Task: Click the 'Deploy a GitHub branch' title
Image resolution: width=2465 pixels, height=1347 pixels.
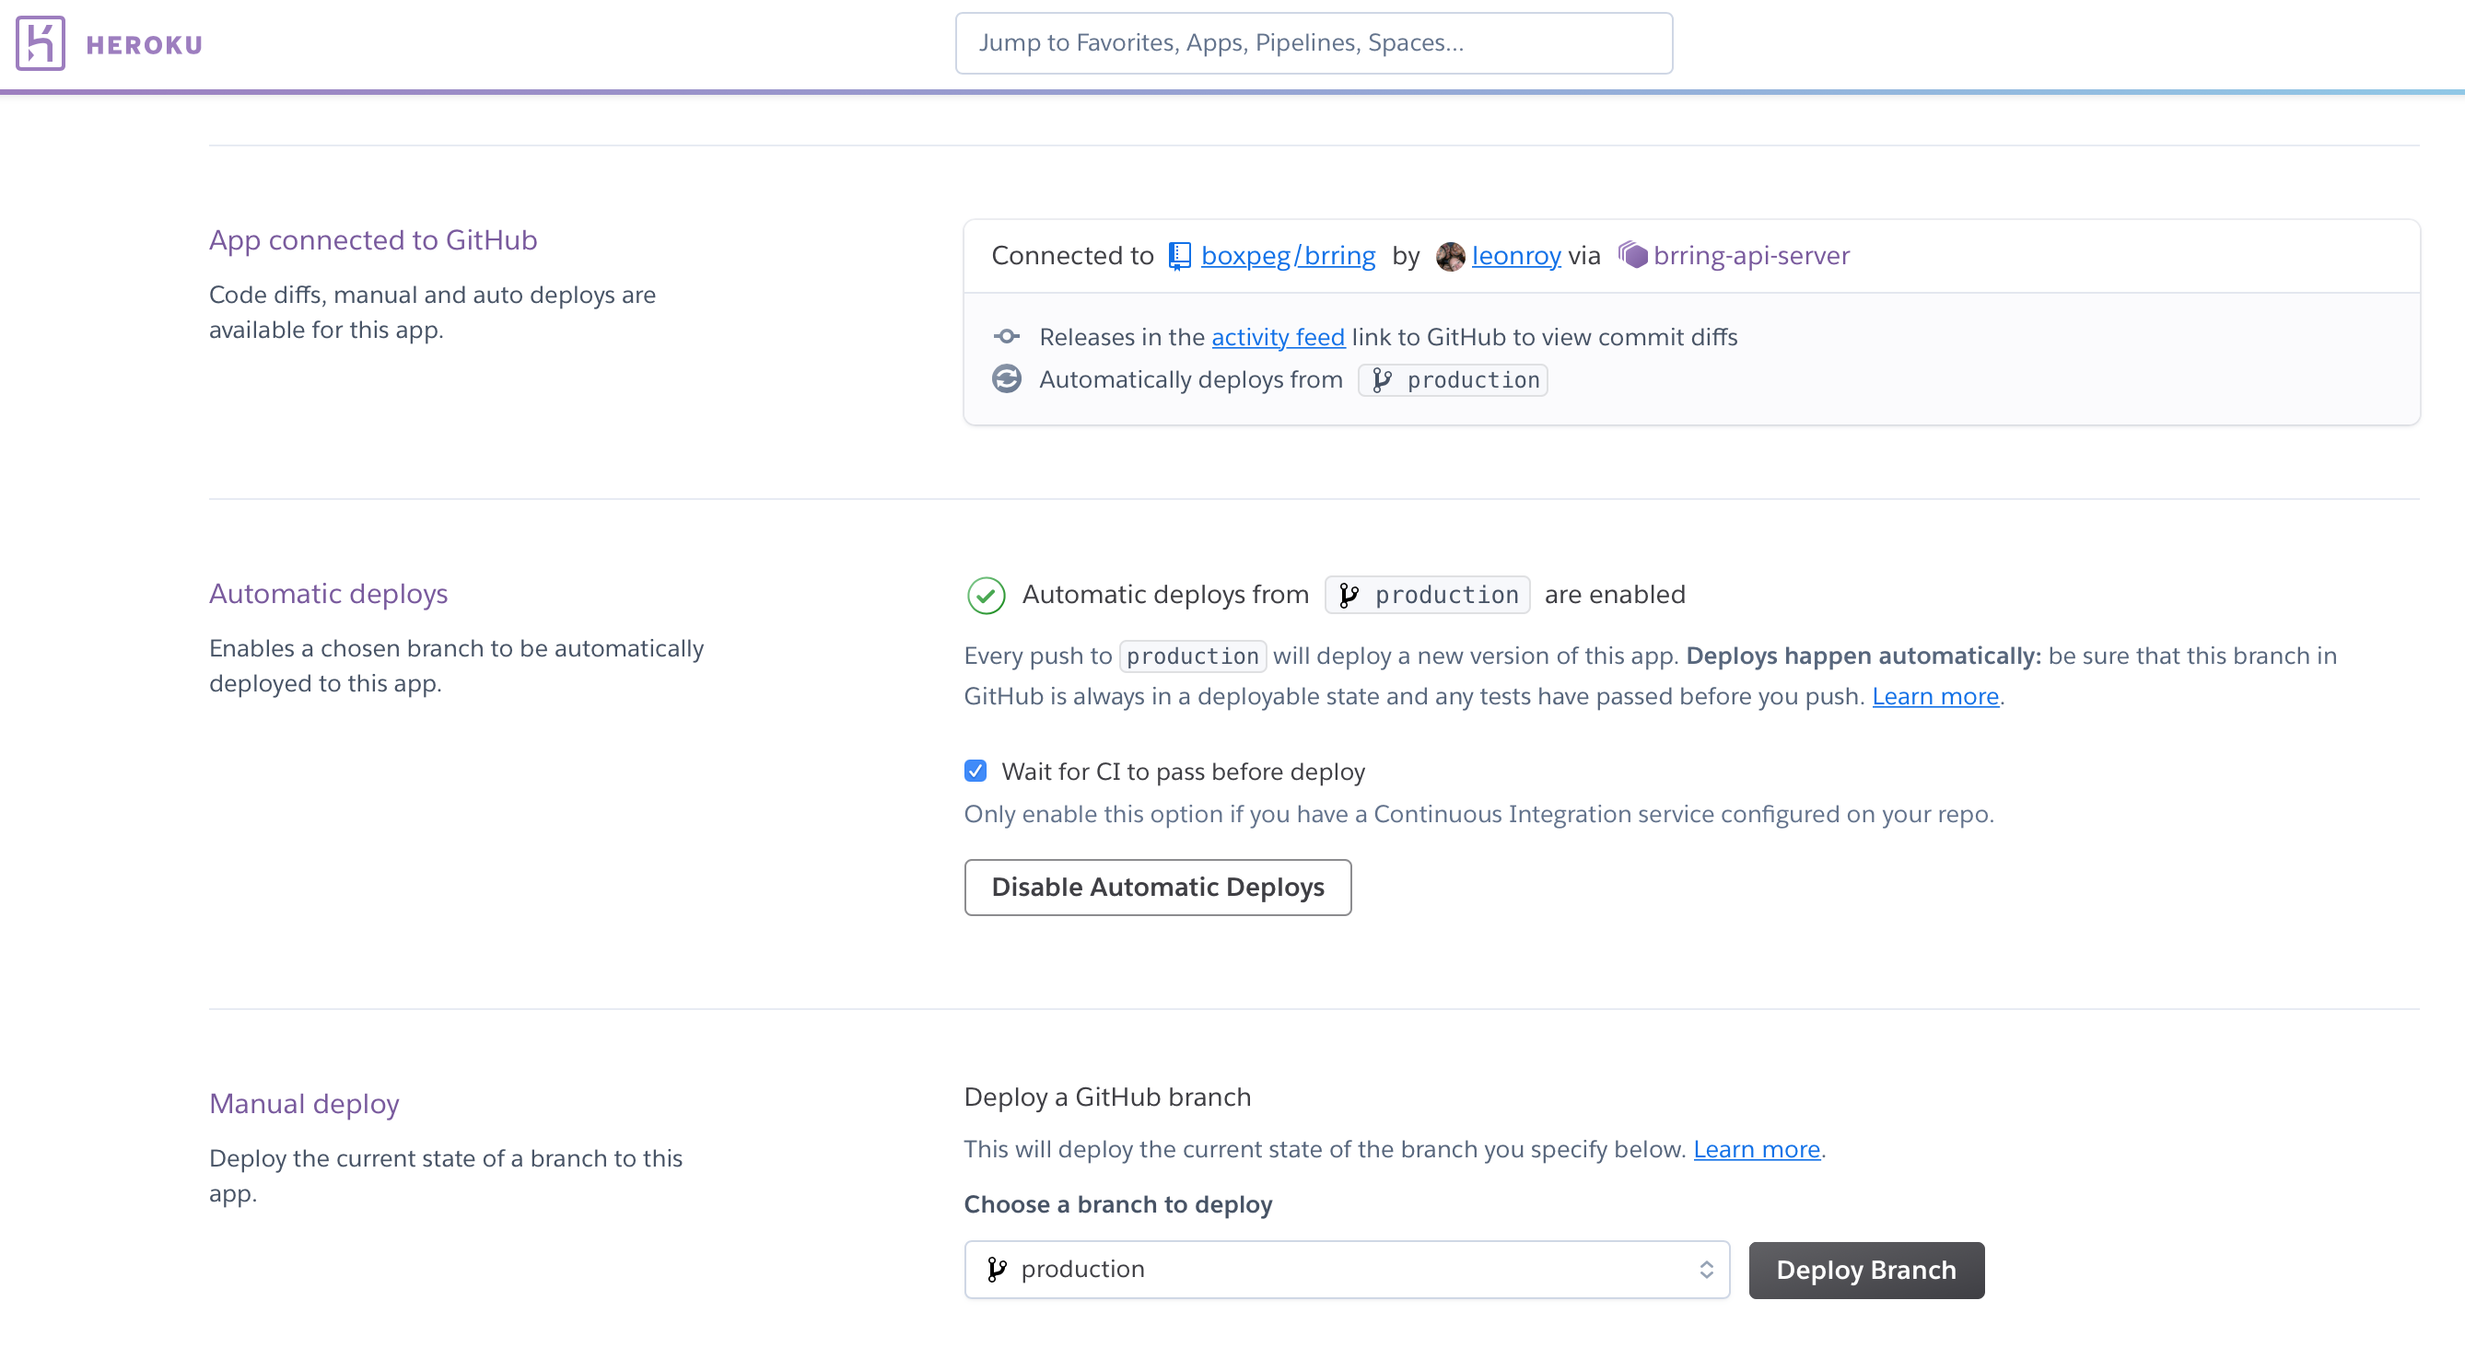Action: (1106, 1097)
